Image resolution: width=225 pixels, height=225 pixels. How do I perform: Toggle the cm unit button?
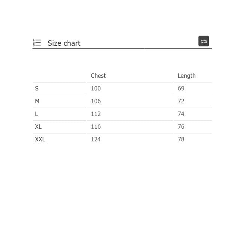[204, 41]
